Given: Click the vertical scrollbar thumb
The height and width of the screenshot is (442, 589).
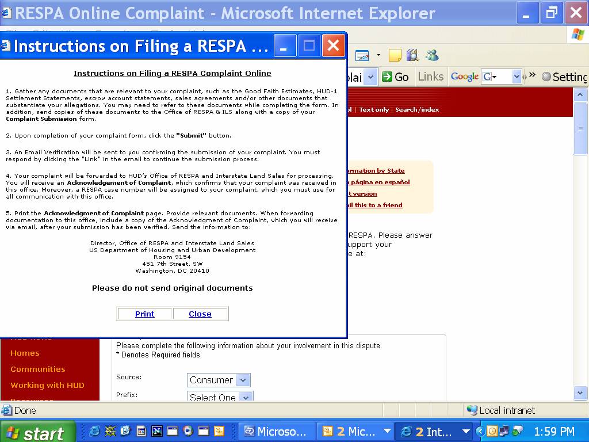Looking at the screenshot, I should pos(580,128).
